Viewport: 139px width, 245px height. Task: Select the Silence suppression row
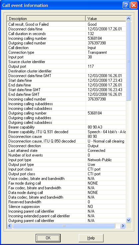coord(66,207)
